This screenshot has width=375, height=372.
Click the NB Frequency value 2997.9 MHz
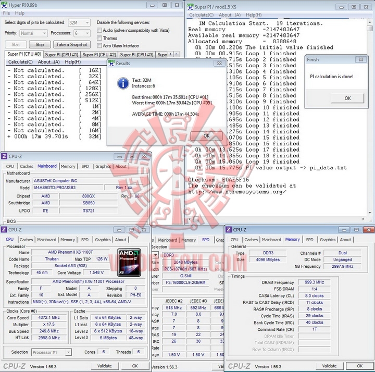(342, 266)
